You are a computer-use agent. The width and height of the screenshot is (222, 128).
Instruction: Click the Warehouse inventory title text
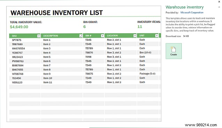click(x=185, y=7)
